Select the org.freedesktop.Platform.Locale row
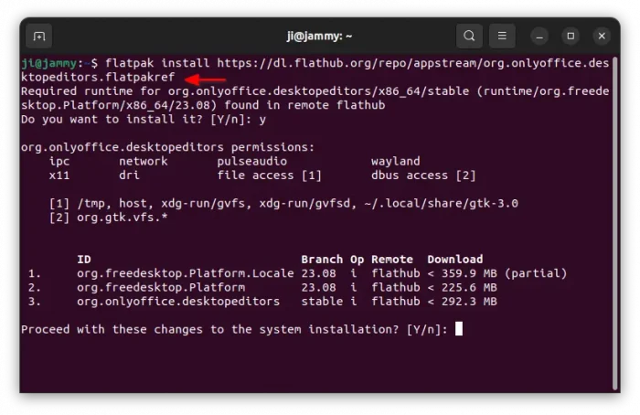 pyautogui.click(x=185, y=273)
